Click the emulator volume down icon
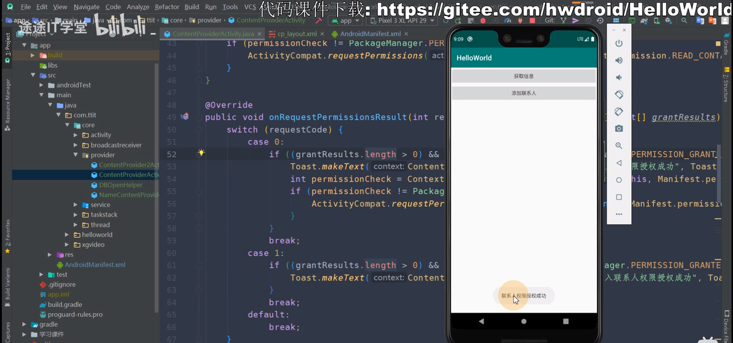 [x=618, y=78]
